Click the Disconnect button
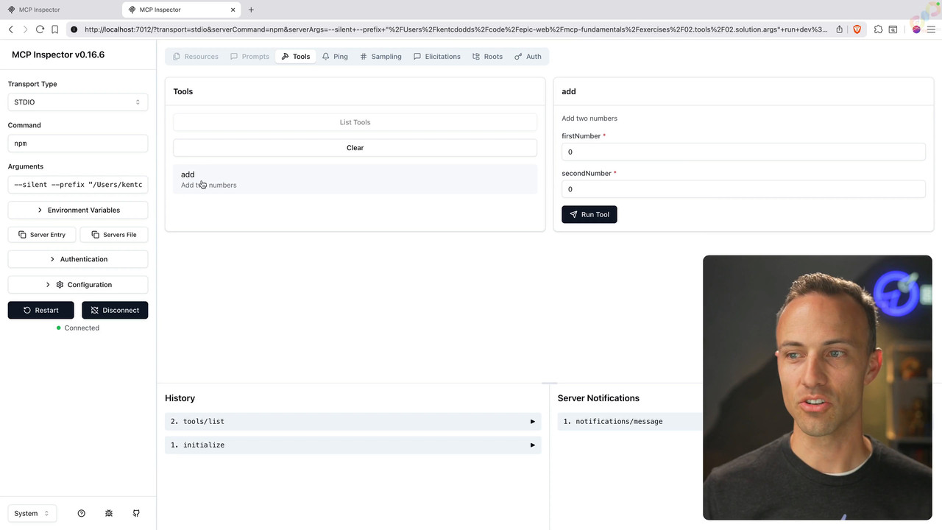Image resolution: width=942 pixels, height=530 pixels. [115, 310]
